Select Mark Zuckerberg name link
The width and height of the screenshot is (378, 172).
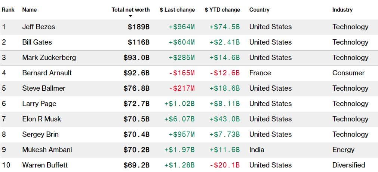tap(49, 58)
